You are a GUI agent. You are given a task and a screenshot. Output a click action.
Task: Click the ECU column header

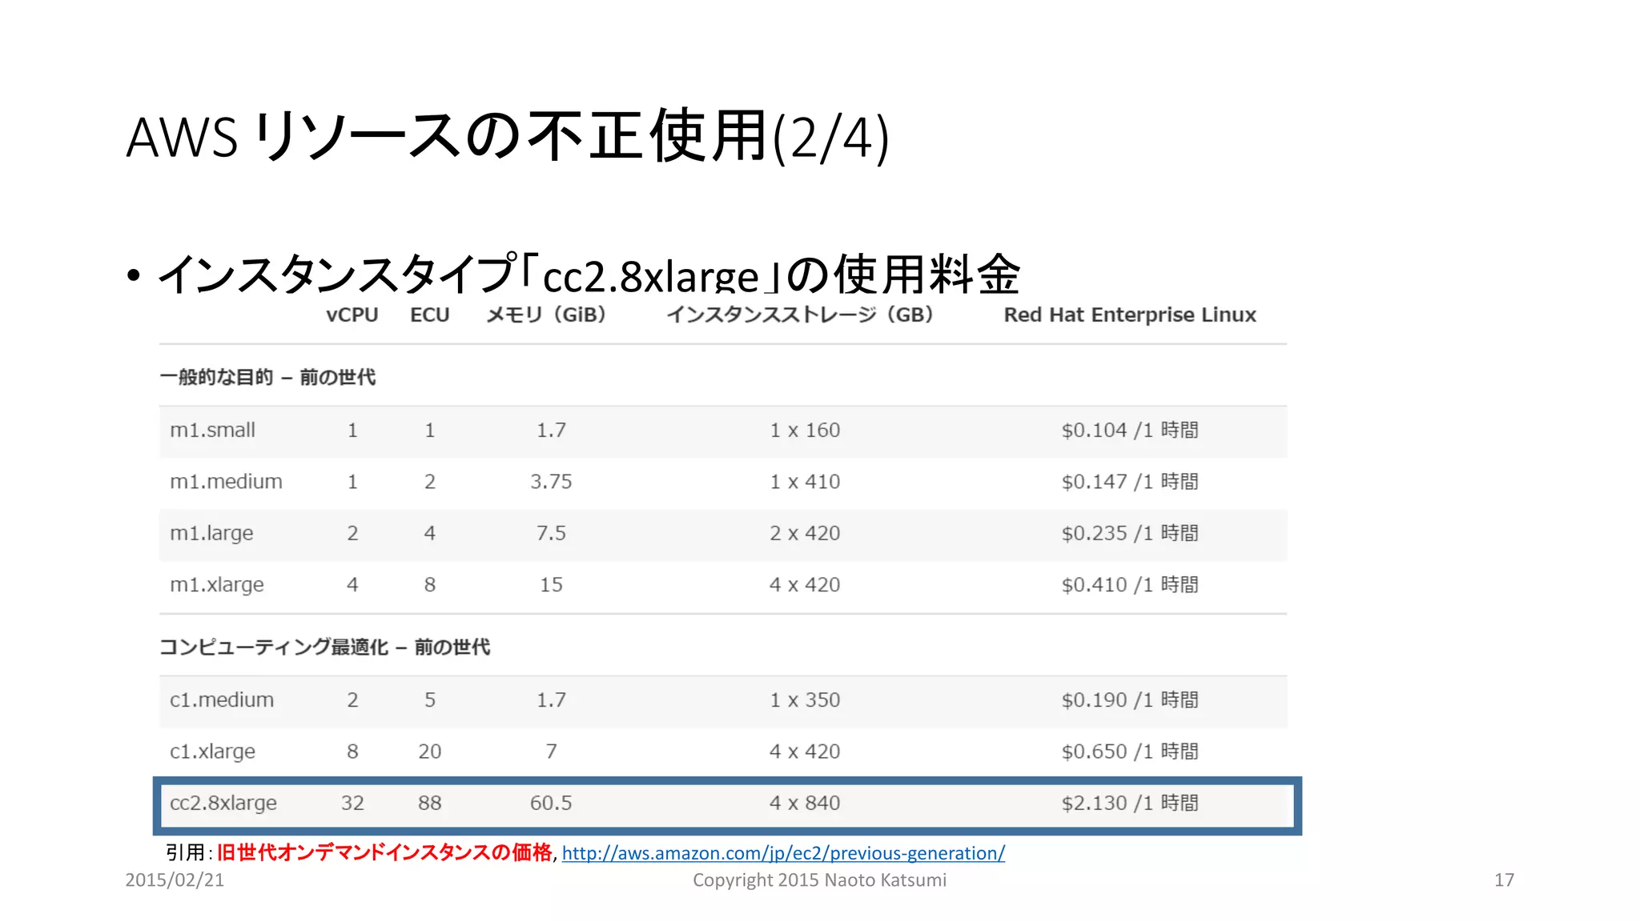(x=430, y=315)
